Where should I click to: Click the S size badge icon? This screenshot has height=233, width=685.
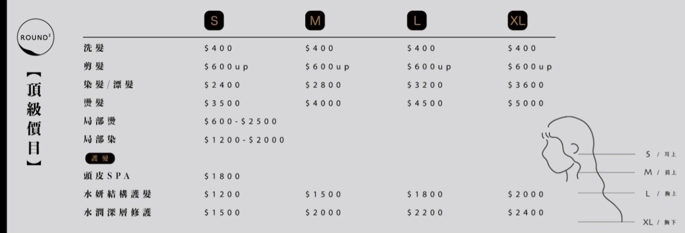click(x=213, y=21)
